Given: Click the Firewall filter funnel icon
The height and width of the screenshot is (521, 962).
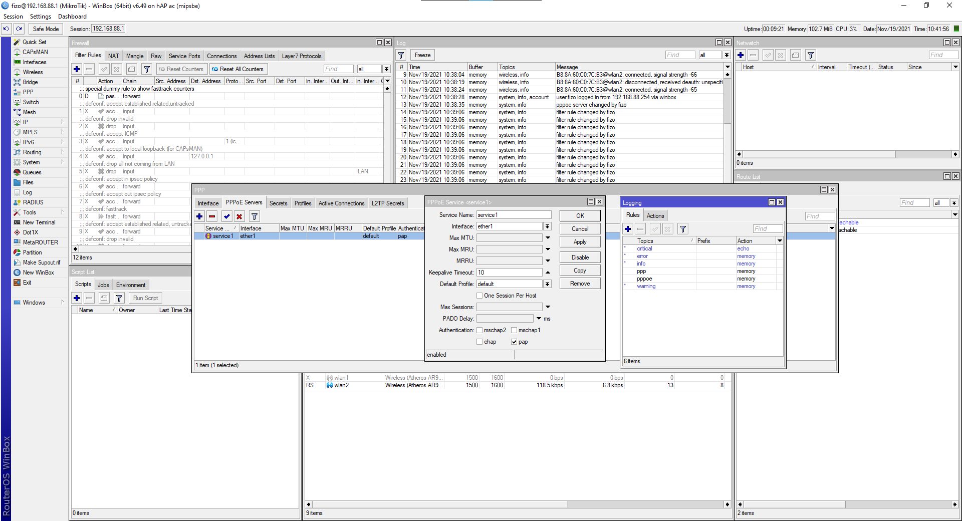Looking at the screenshot, I should 147,69.
